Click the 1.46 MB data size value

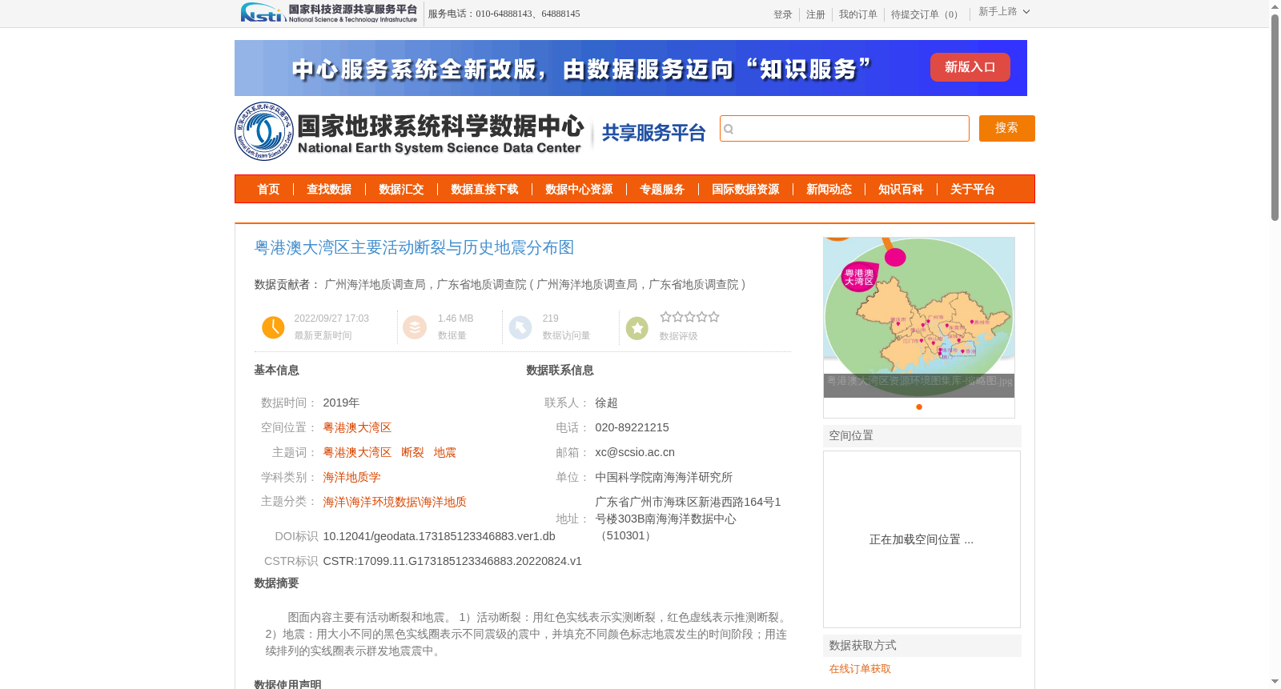coord(456,318)
